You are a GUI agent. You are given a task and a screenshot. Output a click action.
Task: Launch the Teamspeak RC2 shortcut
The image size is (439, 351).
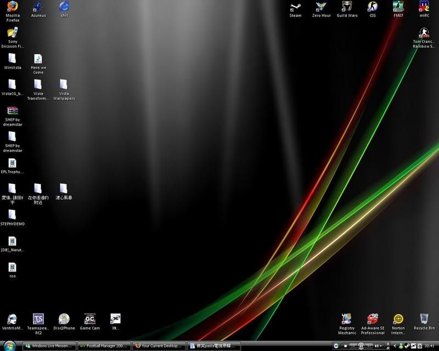point(38,324)
